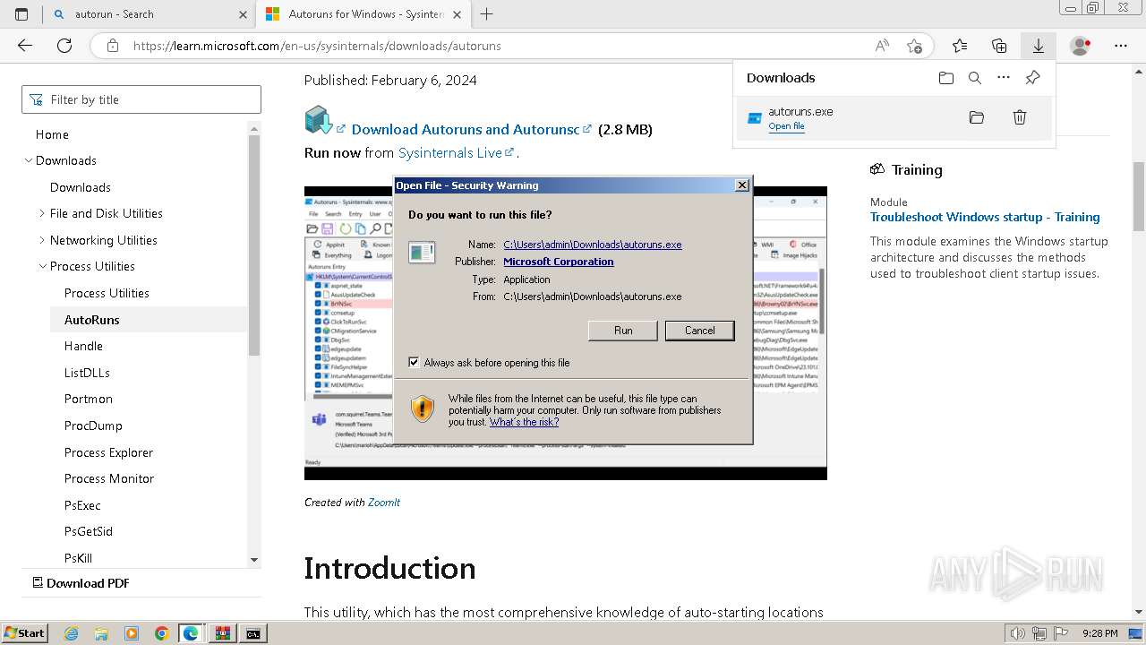Screen dimensions: 1146x645
Task: Uncheck Always ask before opening this file
Action: click(414, 363)
